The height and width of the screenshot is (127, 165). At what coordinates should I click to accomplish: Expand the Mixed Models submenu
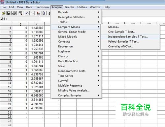pyautogui.click(x=76, y=37)
